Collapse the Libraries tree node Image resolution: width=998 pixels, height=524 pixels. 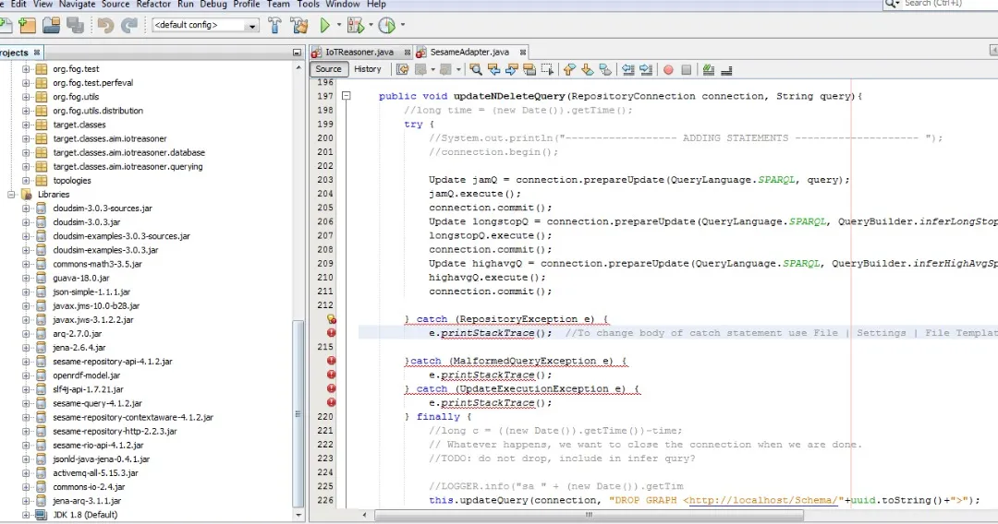pos(12,195)
